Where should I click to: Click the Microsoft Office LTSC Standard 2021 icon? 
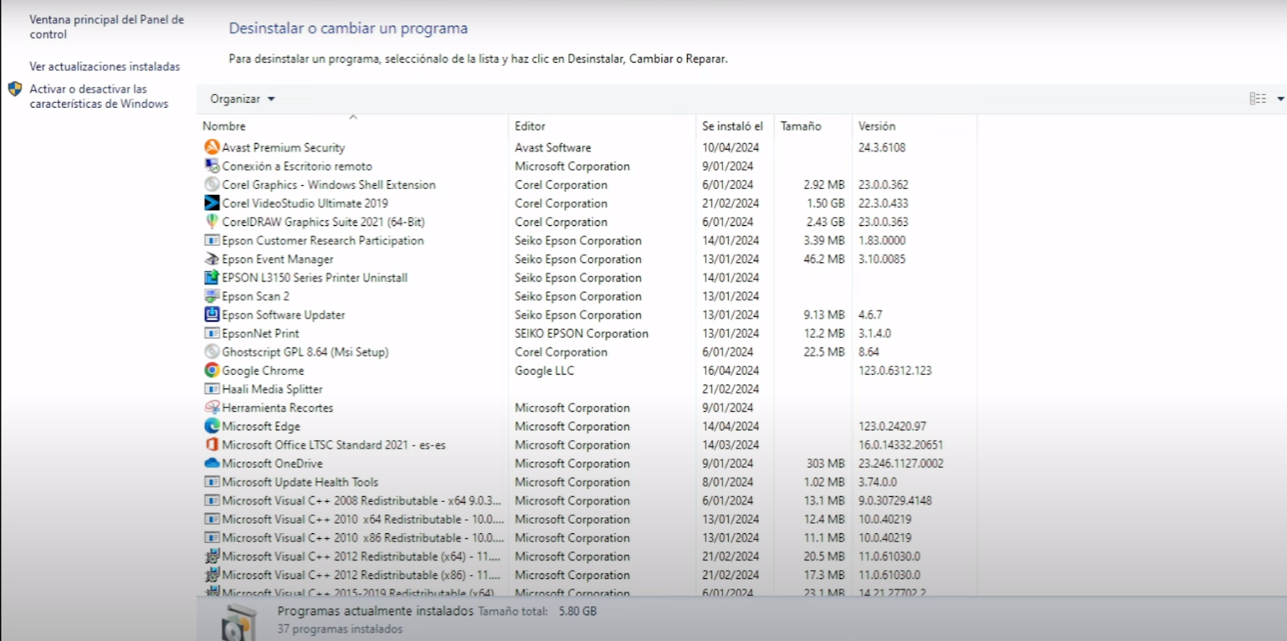(212, 445)
